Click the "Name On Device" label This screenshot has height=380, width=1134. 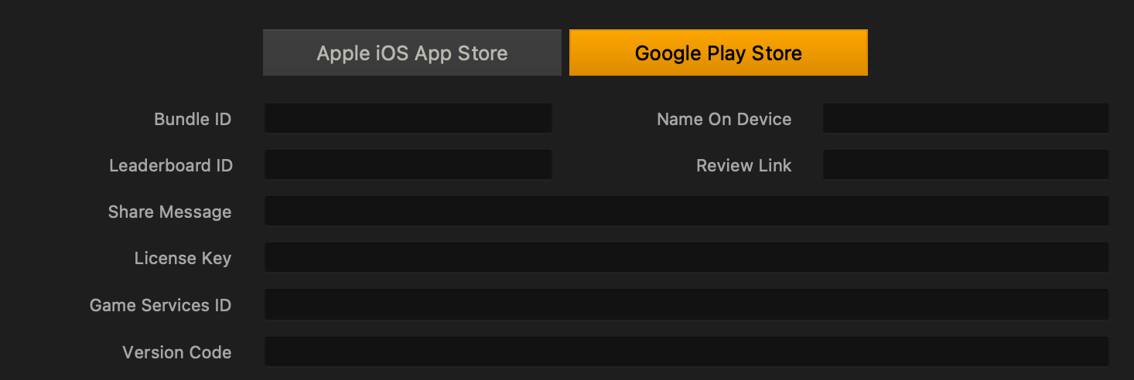coord(724,119)
